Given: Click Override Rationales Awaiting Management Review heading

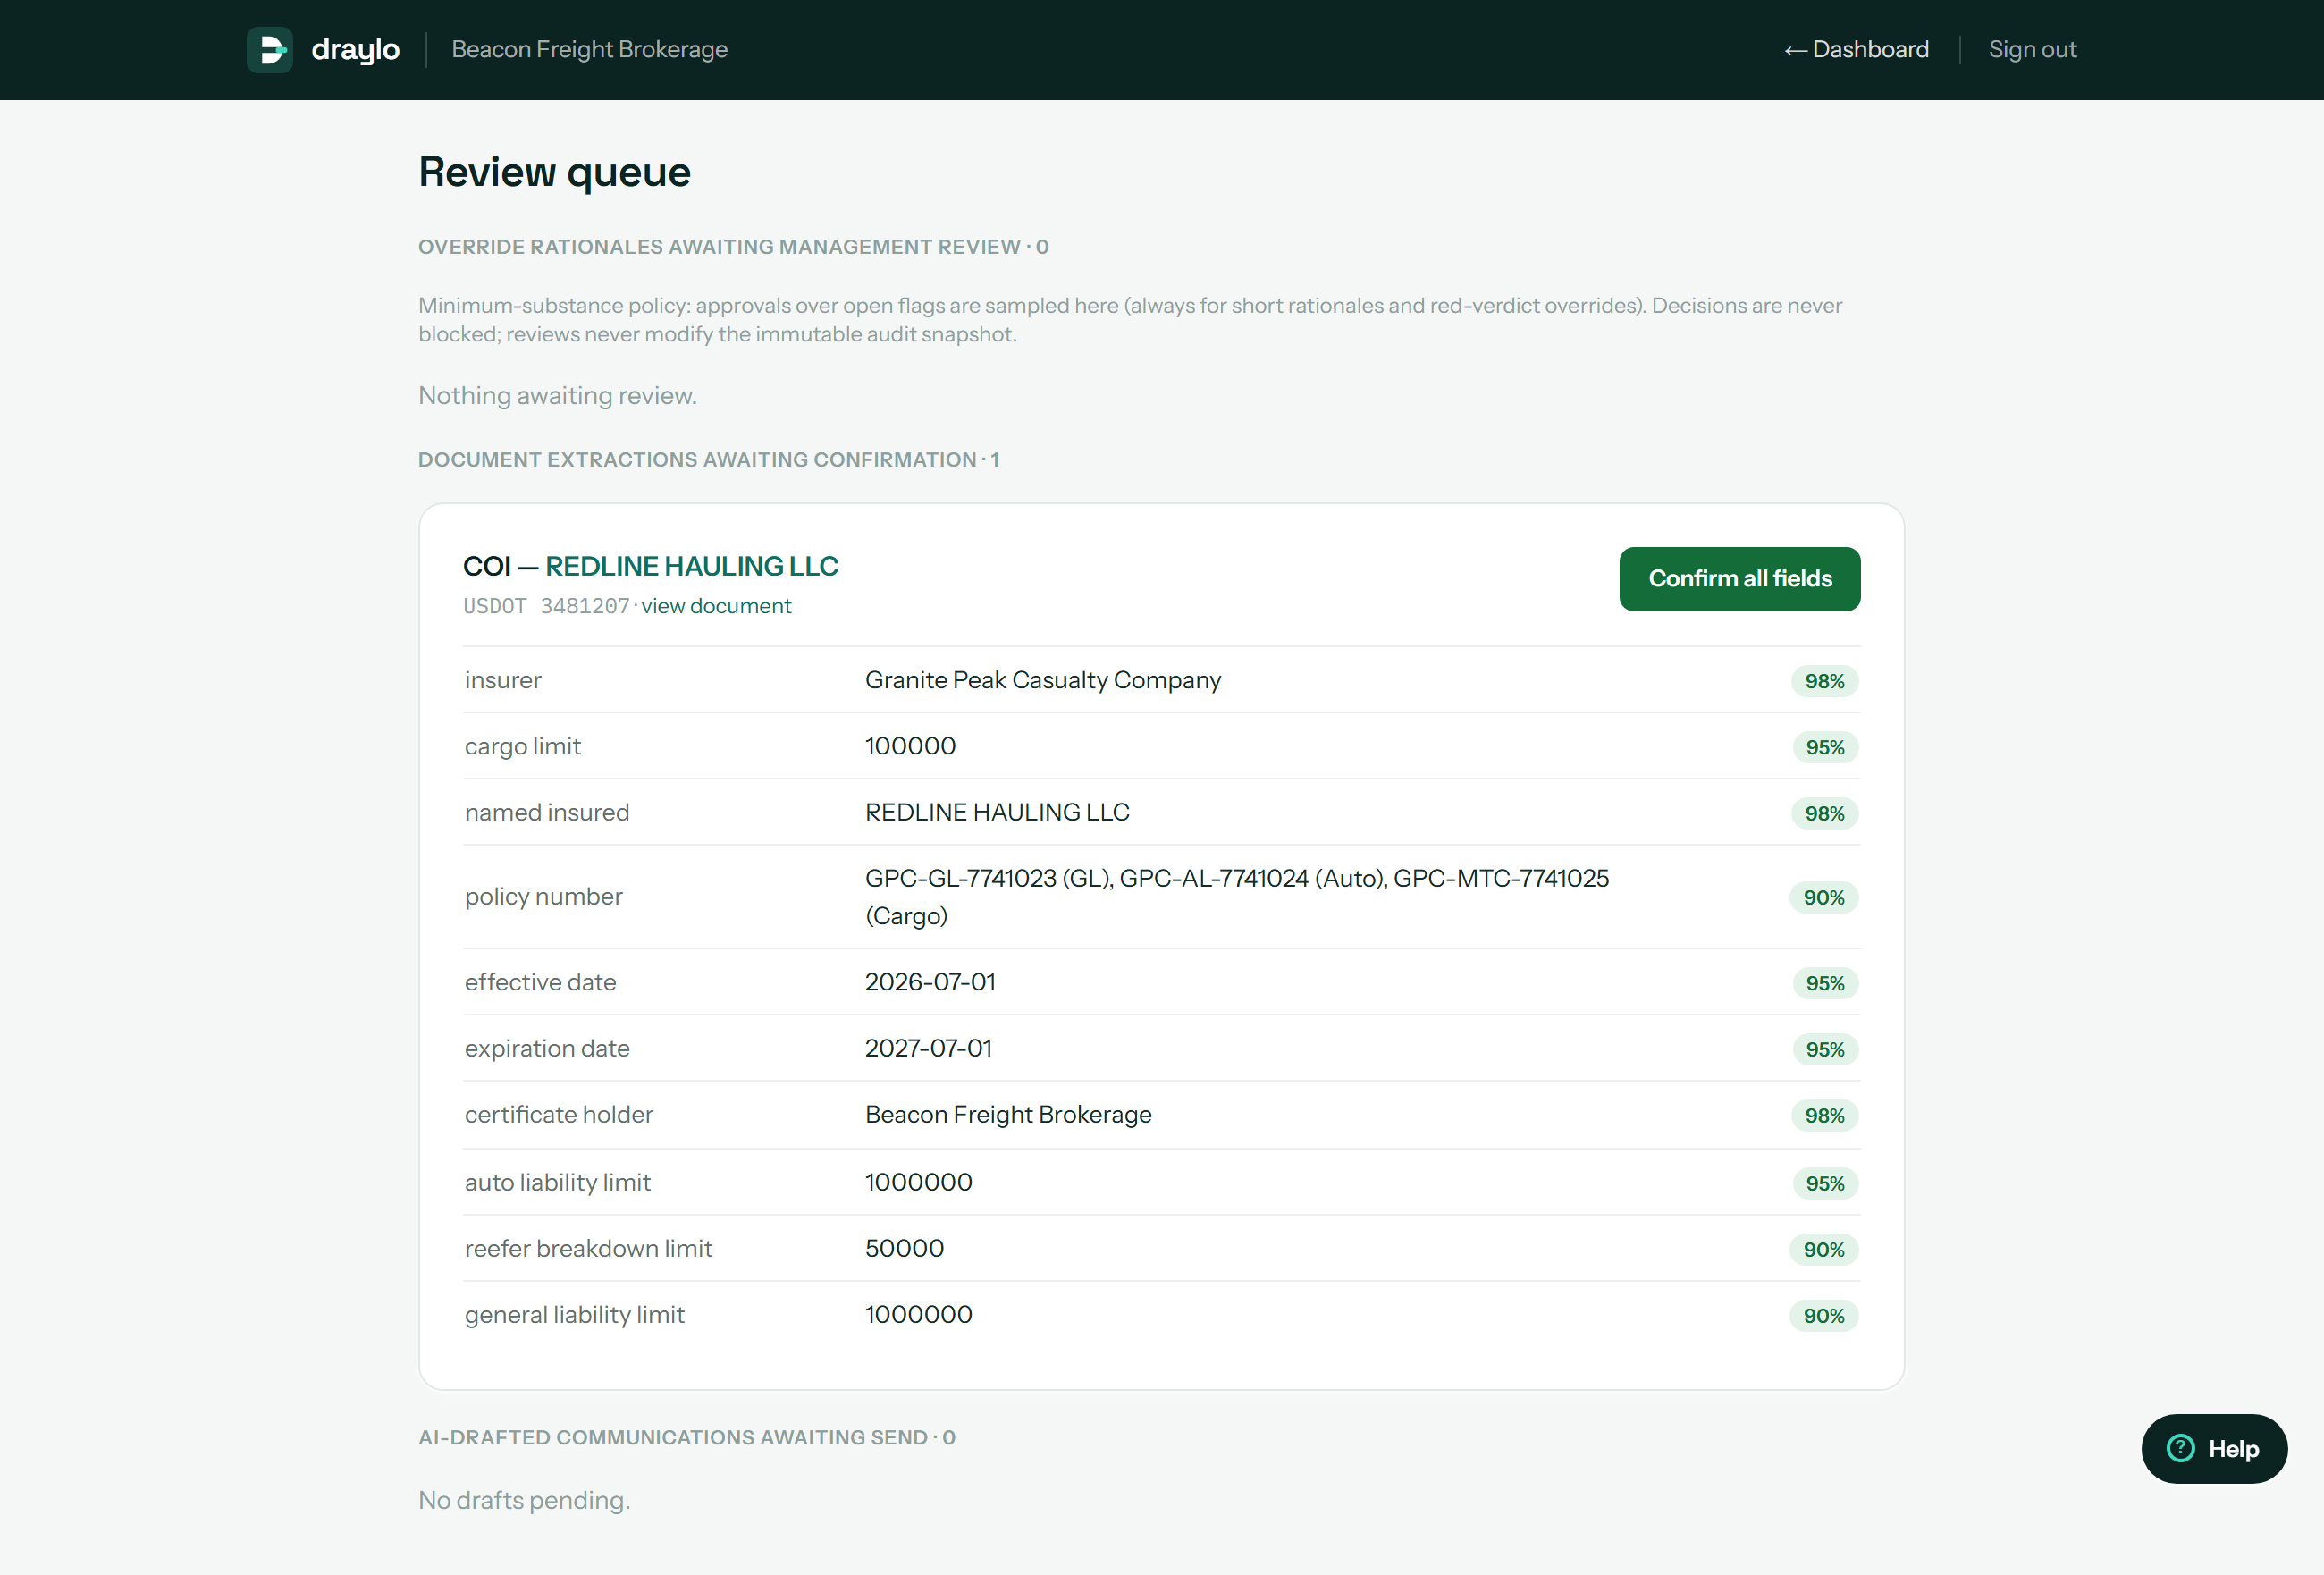Looking at the screenshot, I should point(733,247).
